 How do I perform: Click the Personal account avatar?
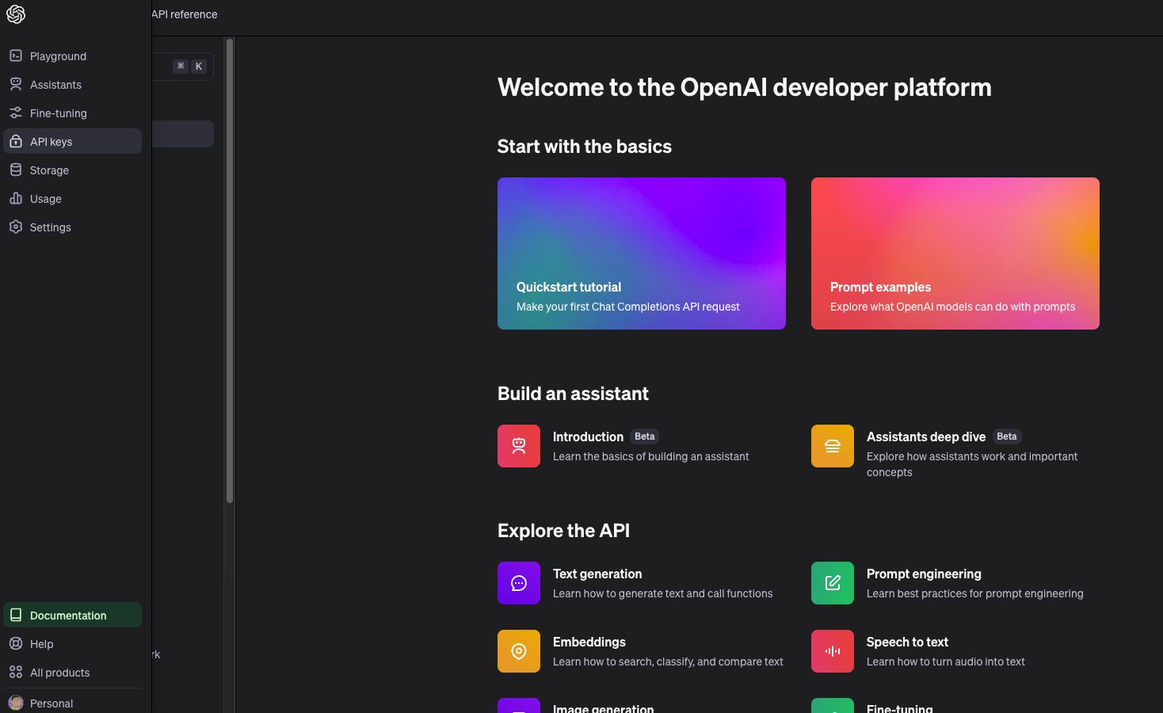pos(16,703)
